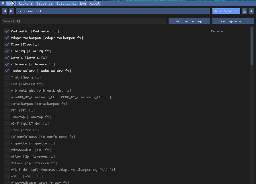Click the effects list scrollbar
The image size is (256, 184).
pyautogui.click(x=252, y=46)
